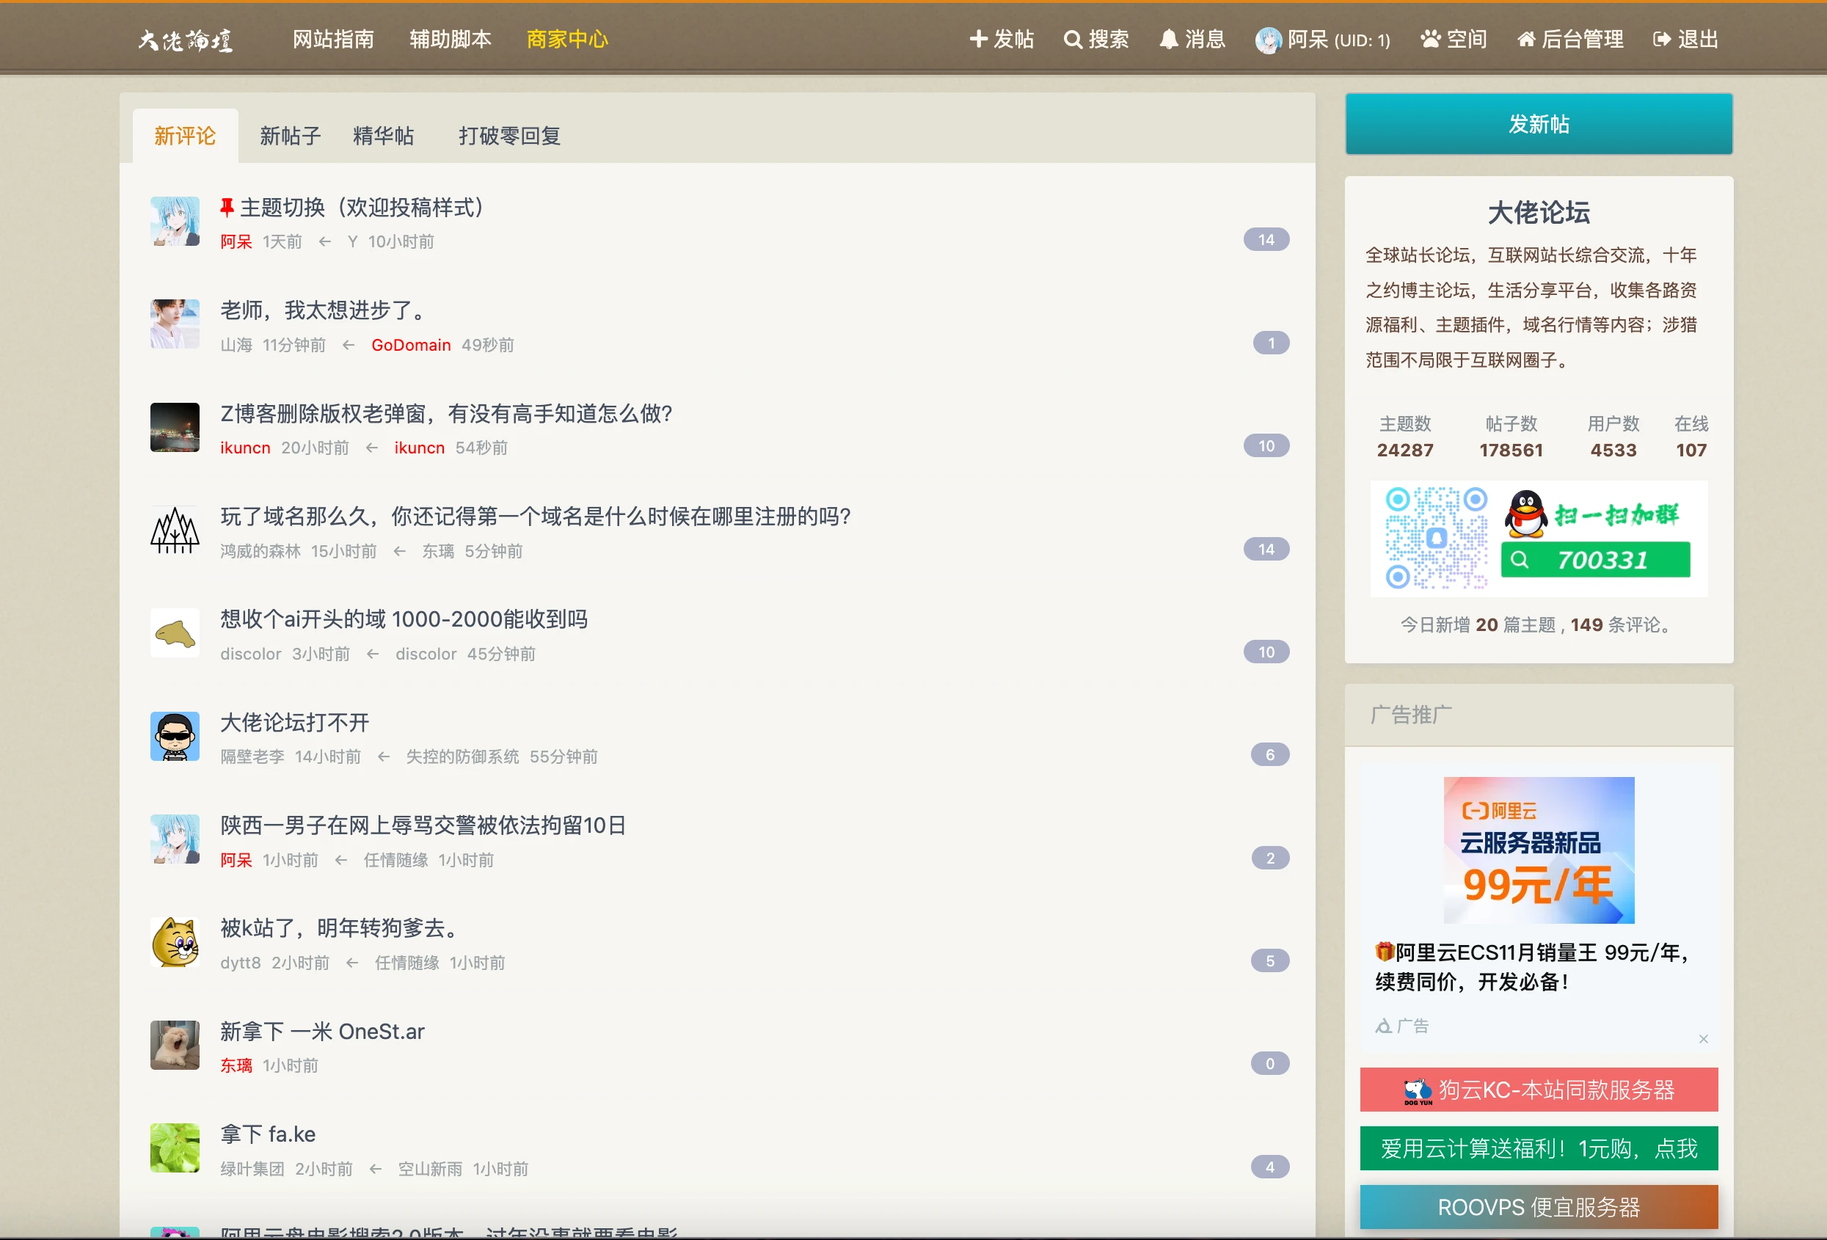Screen dimensions: 1827x1240
Task: Open post 被k站了，明年转狗爹去。
Action: point(341,929)
